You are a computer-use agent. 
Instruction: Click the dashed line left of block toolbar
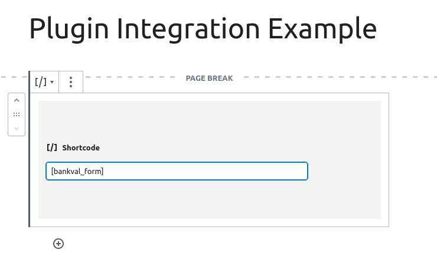coord(14,77)
